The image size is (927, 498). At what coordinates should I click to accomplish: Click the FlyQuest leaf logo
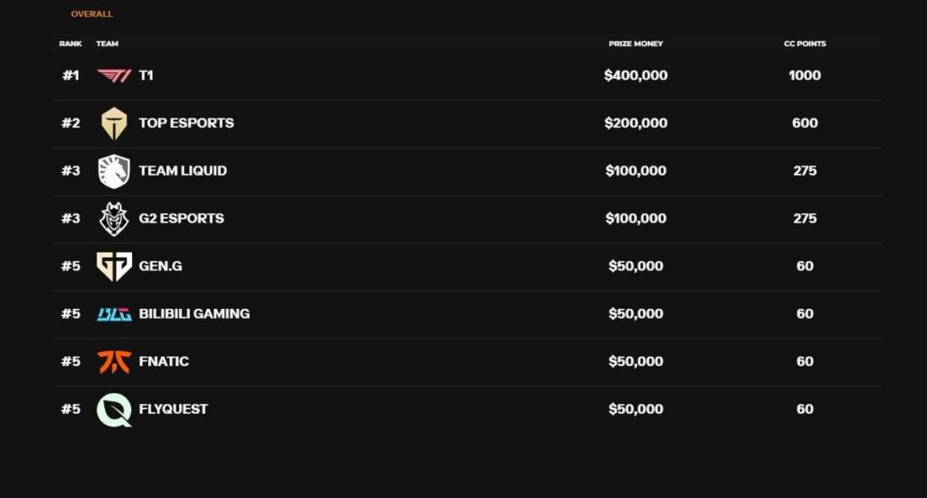[114, 409]
